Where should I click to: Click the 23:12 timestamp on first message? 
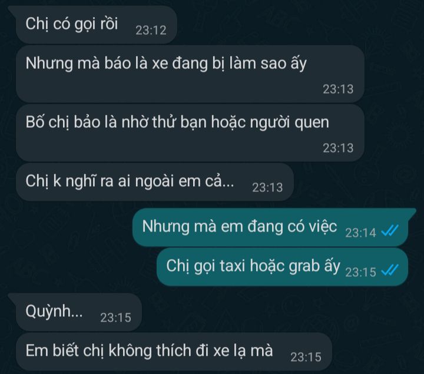[x=151, y=30]
